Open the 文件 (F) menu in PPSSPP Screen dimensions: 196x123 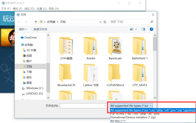coord(6,9)
